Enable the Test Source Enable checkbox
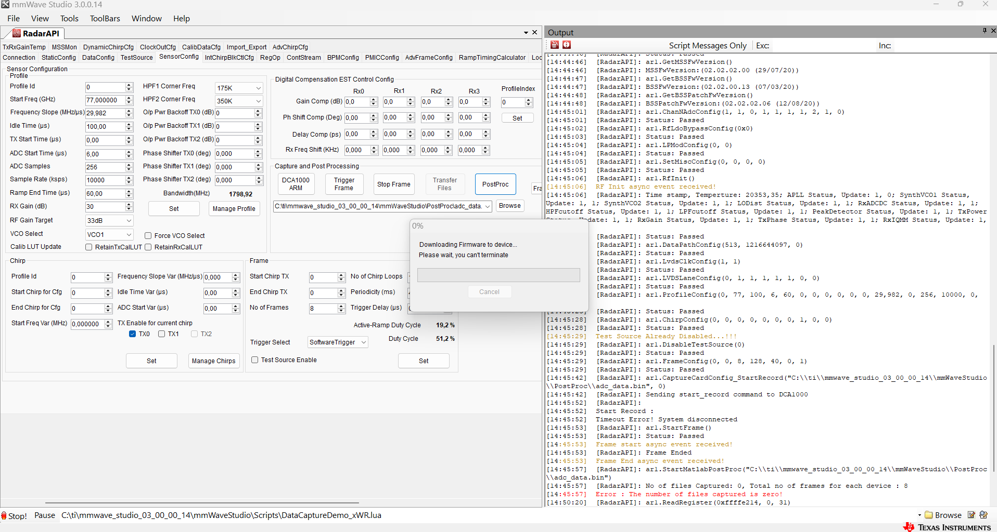The image size is (997, 532). point(254,360)
